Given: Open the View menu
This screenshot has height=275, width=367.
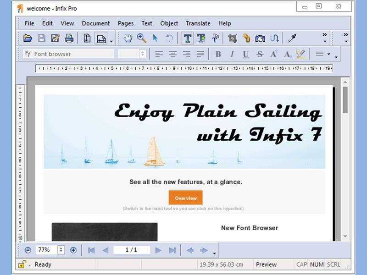Looking at the screenshot, I should tap(67, 23).
